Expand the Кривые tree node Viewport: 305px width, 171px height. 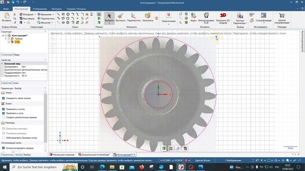(6, 39)
